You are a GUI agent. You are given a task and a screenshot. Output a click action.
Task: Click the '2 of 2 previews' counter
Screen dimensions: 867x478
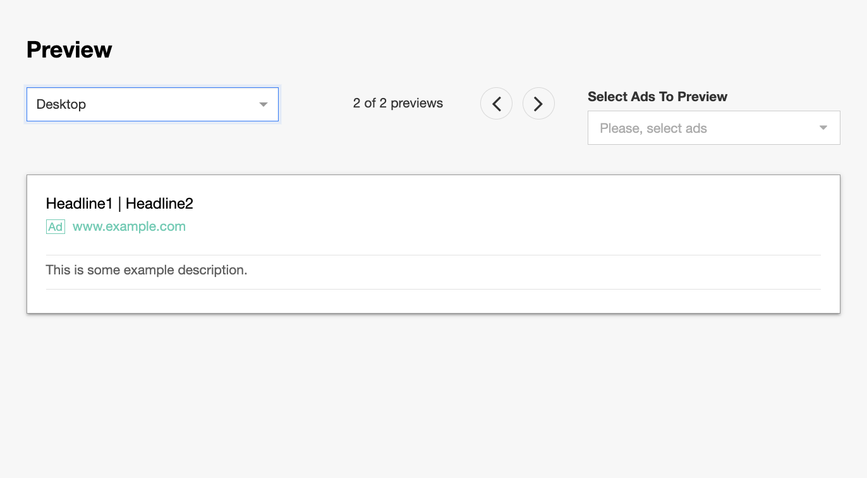(x=398, y=103)
